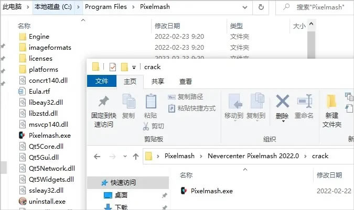Click the Copy (复制) ribbon icon
Viewport: 354px width, 210px height.
[x=128, y=101]
